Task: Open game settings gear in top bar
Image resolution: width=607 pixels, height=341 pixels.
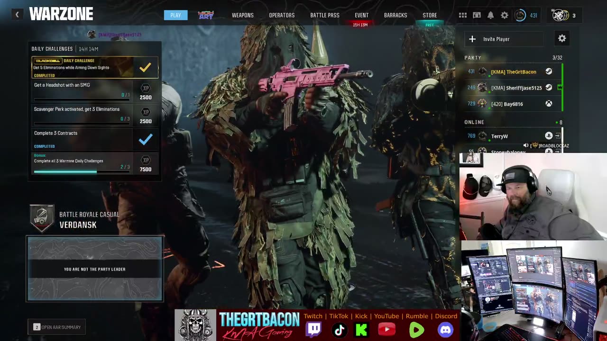Action: point(505,15)
